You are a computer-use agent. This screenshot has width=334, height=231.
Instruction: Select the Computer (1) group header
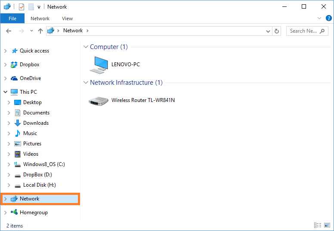pos(108,47)
